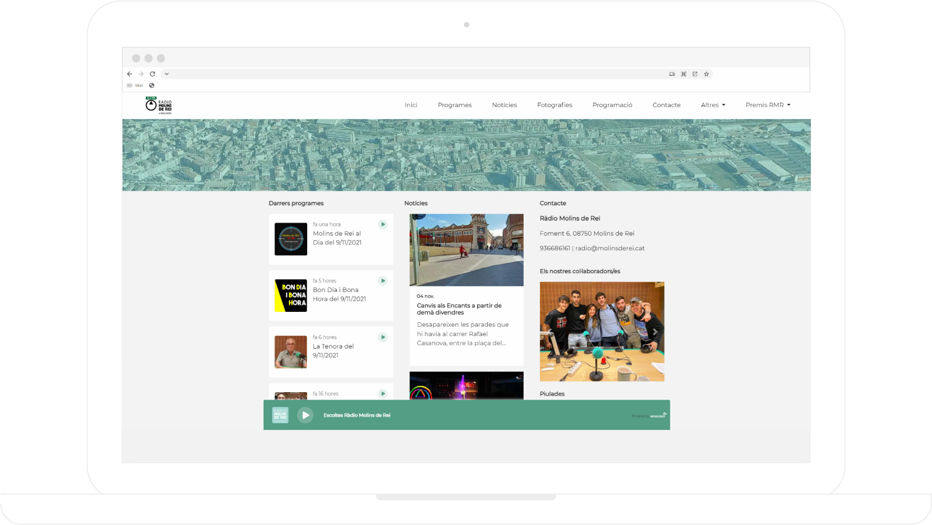Click the Ràdio Molins de Rei logo
Viewport: 932px width, 525px height.
[x=158, y=105]
